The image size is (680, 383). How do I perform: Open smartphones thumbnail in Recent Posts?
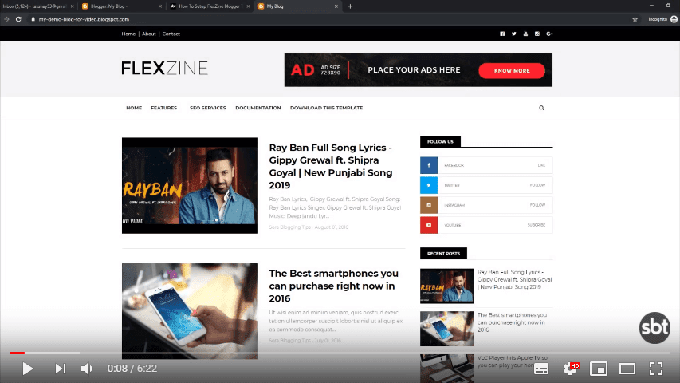coord(446,329)
